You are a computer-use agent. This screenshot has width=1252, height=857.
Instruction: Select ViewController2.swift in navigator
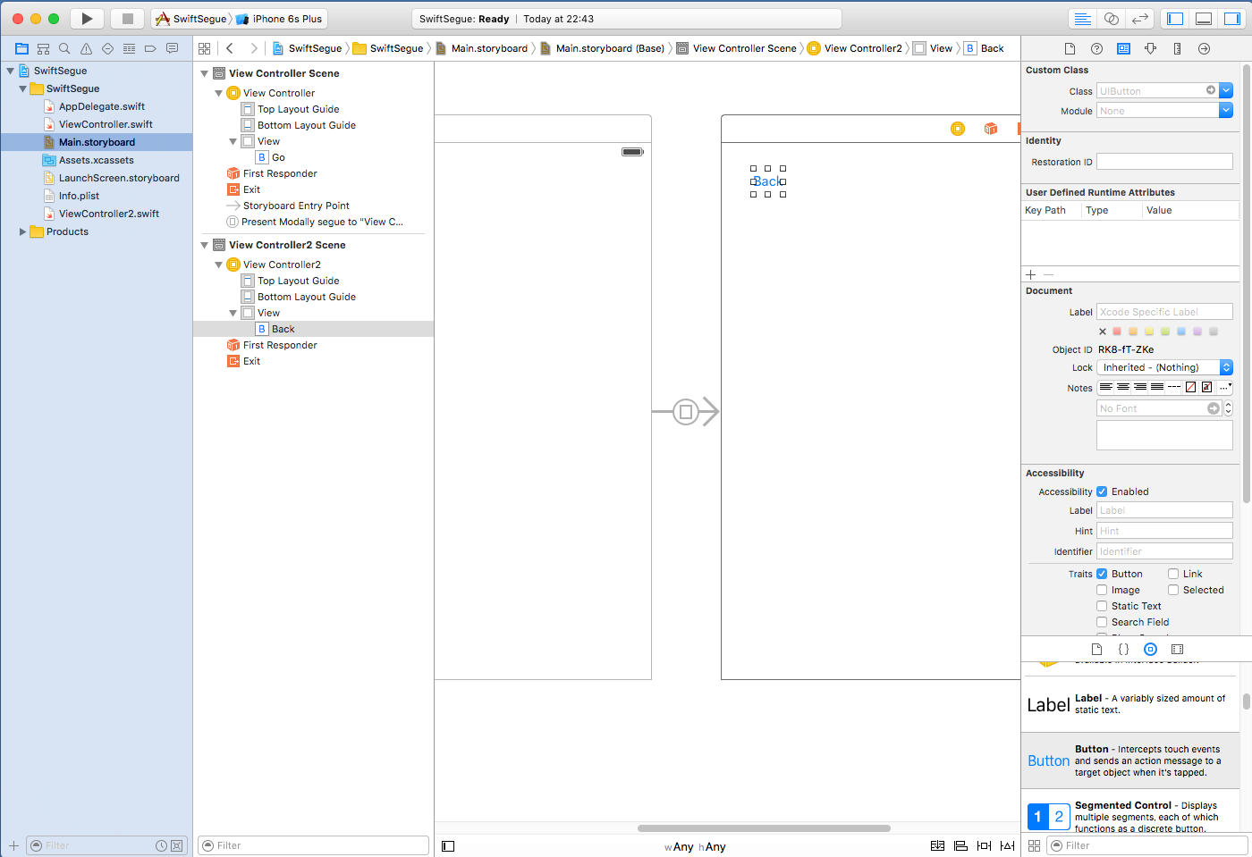(108, 214)
